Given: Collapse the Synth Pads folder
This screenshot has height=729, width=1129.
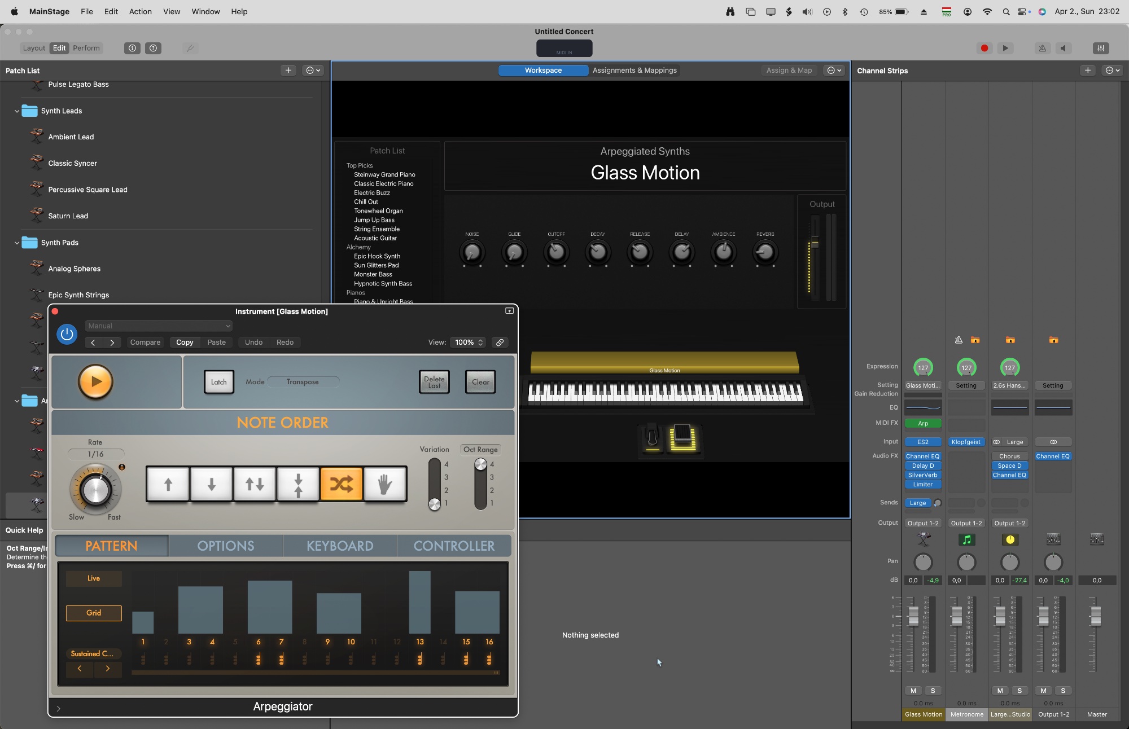Looking at the screenshot, I should click(x=17, y=243).
